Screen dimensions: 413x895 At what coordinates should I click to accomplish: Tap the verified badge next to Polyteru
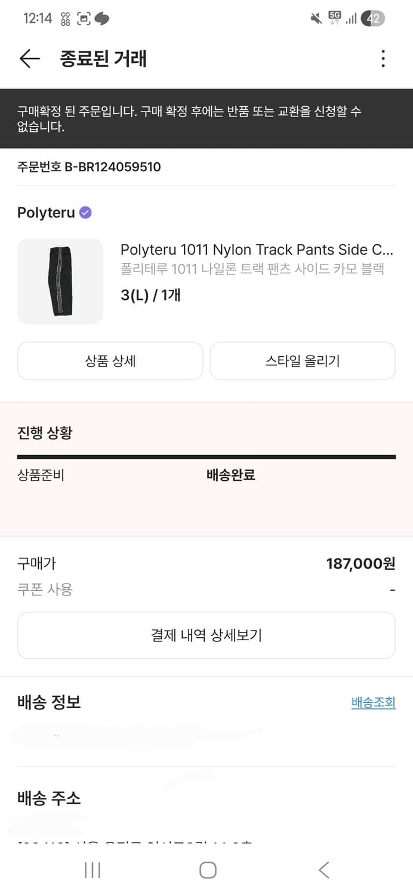(x=85, y=212)
